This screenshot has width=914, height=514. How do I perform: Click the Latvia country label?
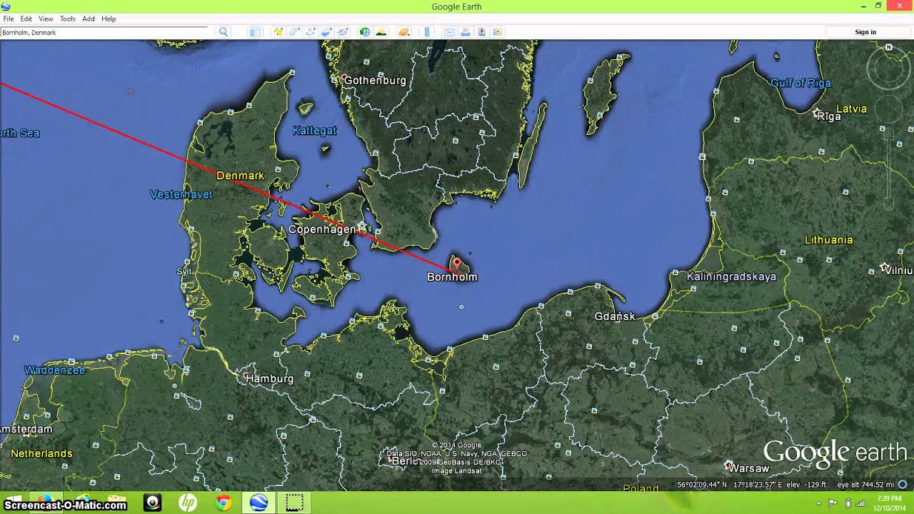(851, 109)
